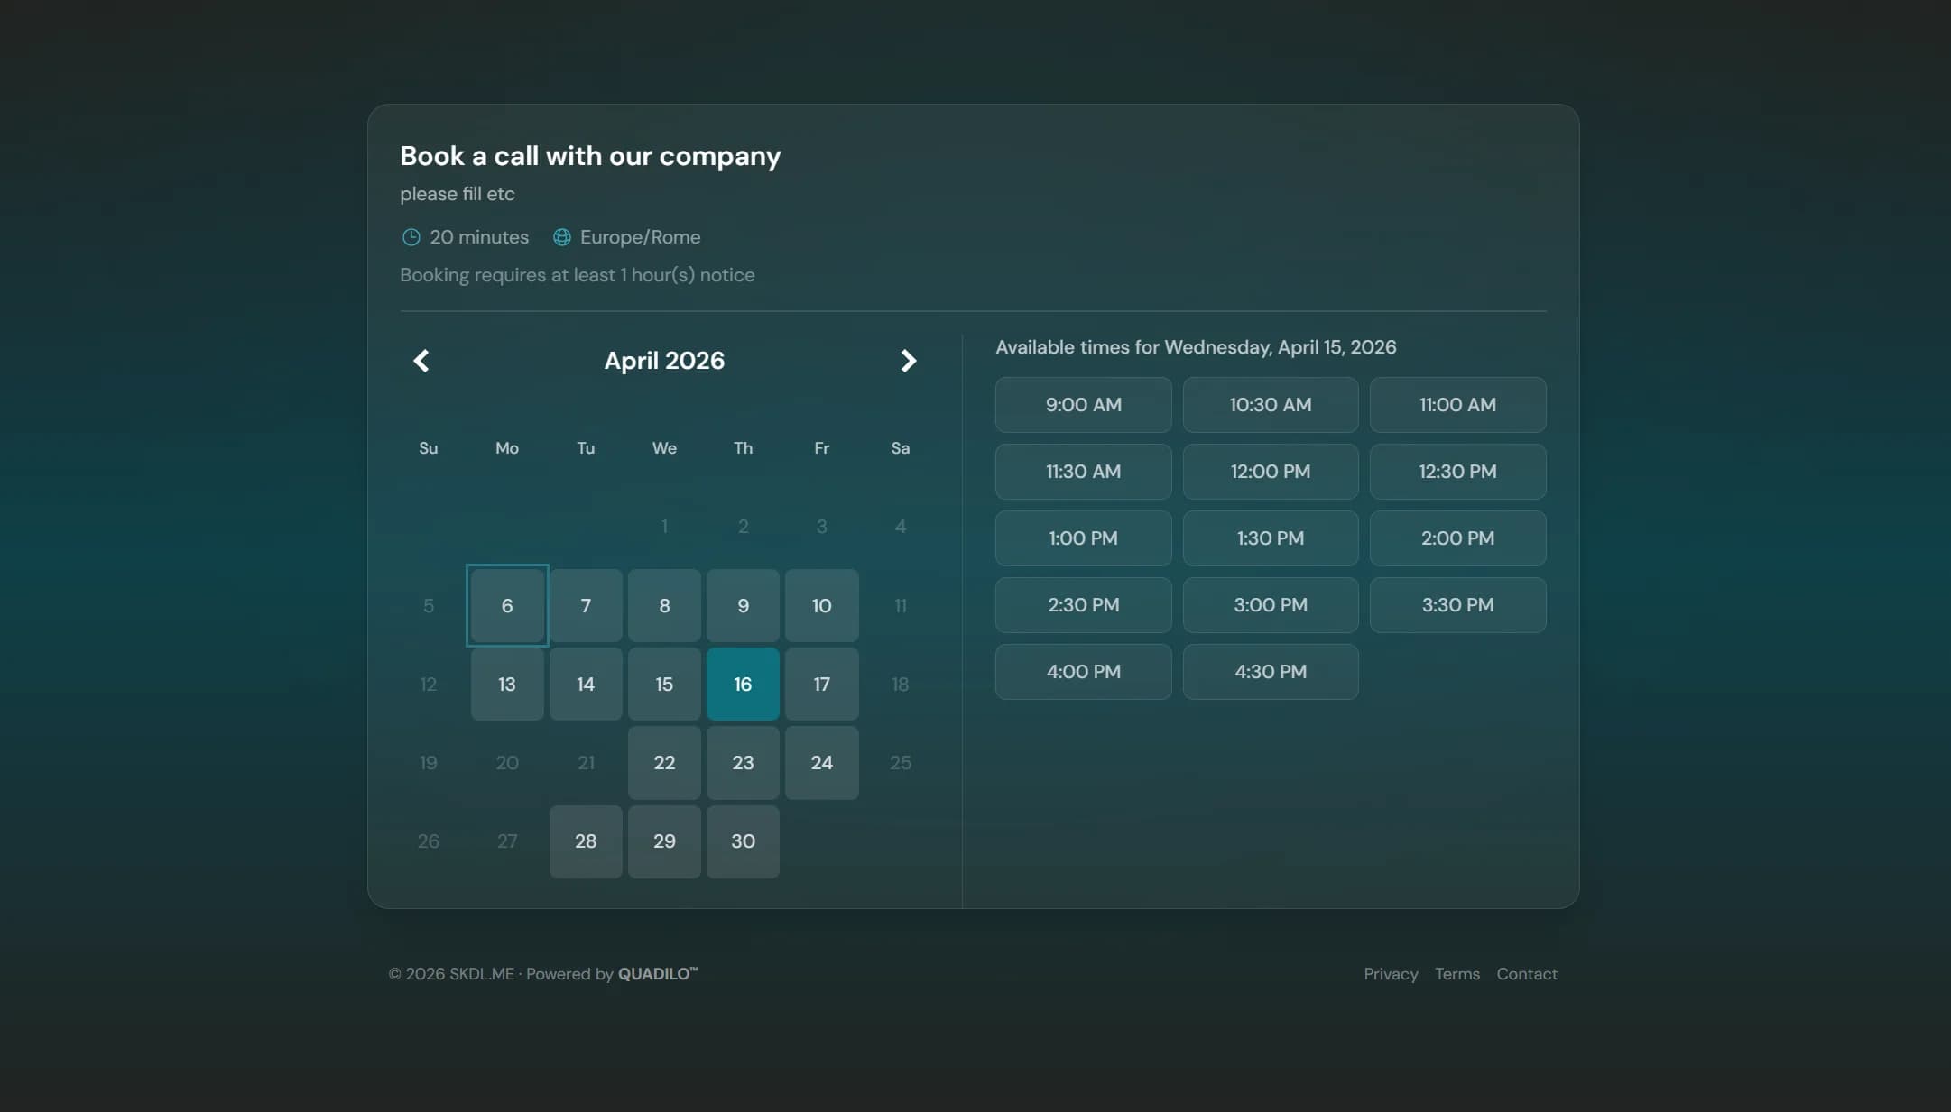Select April 6 on the calendar

pyautogui.click(x=507, y=606)
